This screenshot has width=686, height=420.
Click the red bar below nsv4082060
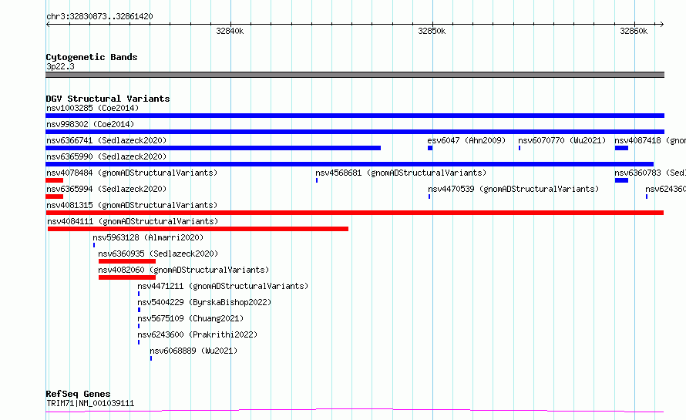(127, 277)
